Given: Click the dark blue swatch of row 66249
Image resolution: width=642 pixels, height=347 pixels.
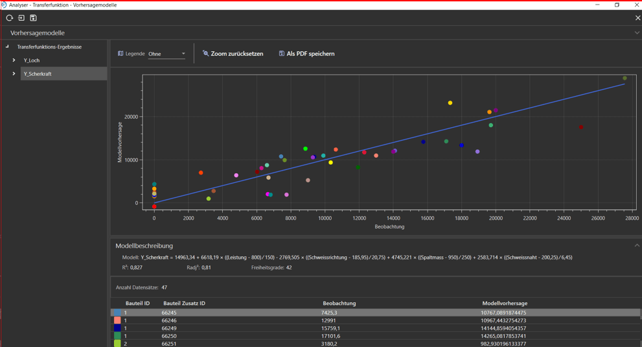Looking at the screenshot, I should pyautogui.click(x=117, y=328).
